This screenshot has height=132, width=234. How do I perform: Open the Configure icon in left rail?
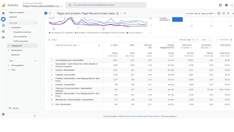(3, 38)
